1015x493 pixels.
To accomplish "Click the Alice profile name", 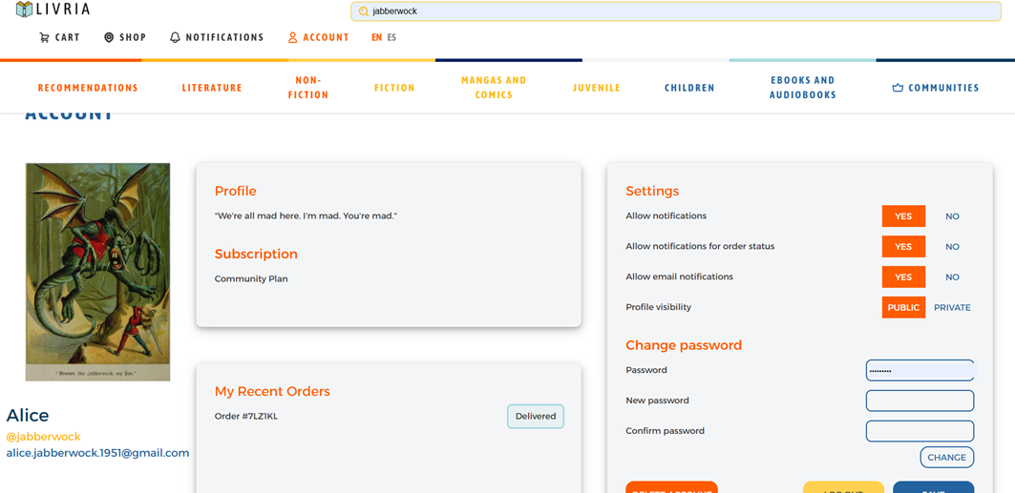I will (x=27, y=416).
